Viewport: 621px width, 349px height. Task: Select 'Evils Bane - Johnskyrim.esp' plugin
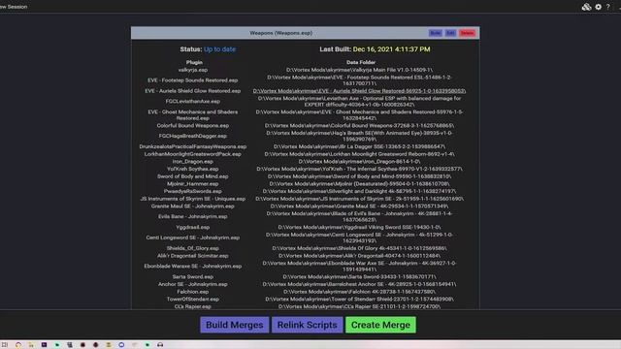(x=193, y=216)
